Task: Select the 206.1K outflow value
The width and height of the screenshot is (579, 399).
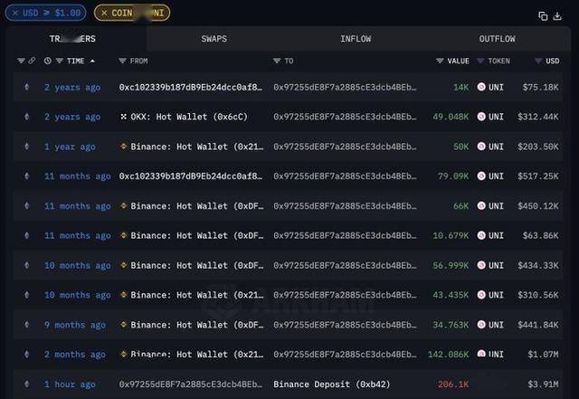Action: point(453,385)
